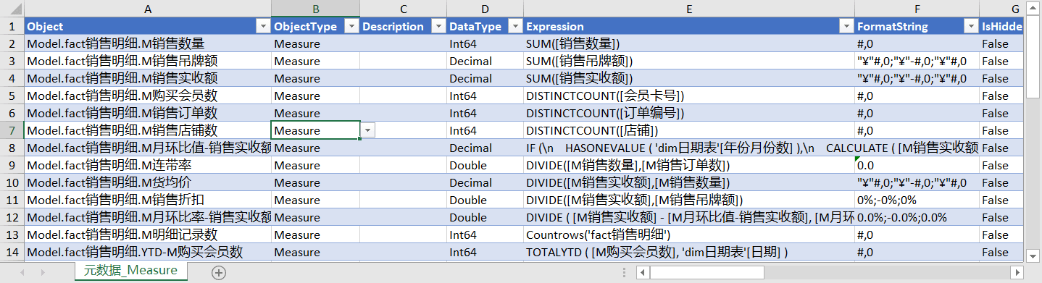Select column B header

[315, 9]
